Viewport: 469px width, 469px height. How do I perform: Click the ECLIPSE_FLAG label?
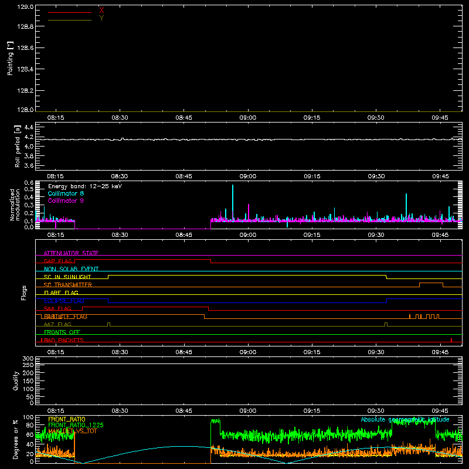[x=64, y=301]
